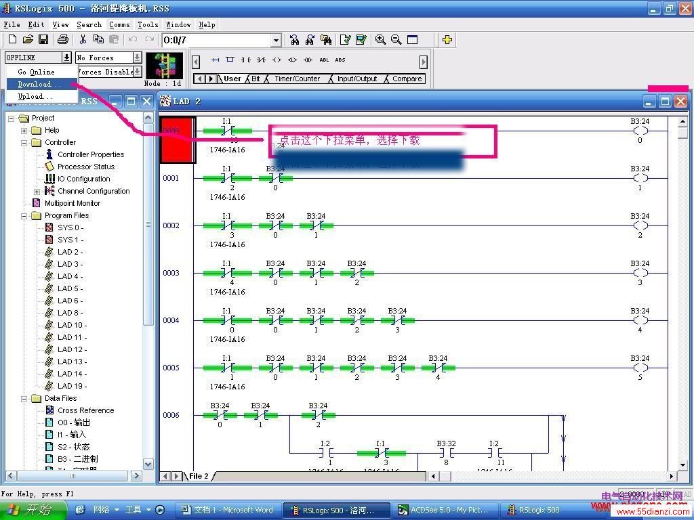Open the No Forces dropdown arrow
The height and width of the screenshot is (520, 694).
(x=137, y=58)
